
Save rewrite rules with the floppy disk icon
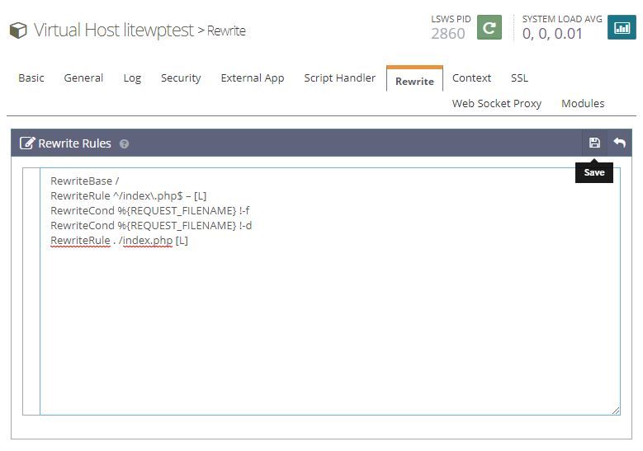594,143
